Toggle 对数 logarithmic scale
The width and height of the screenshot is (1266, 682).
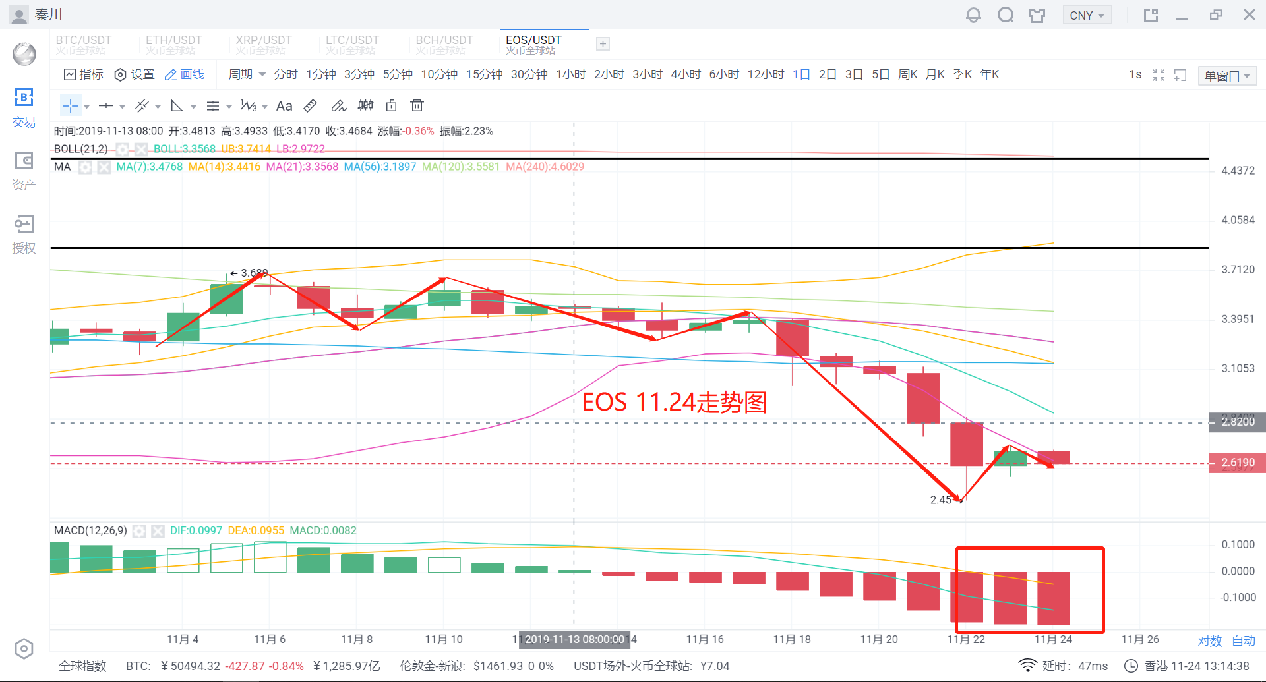(x=1209, y=640)
